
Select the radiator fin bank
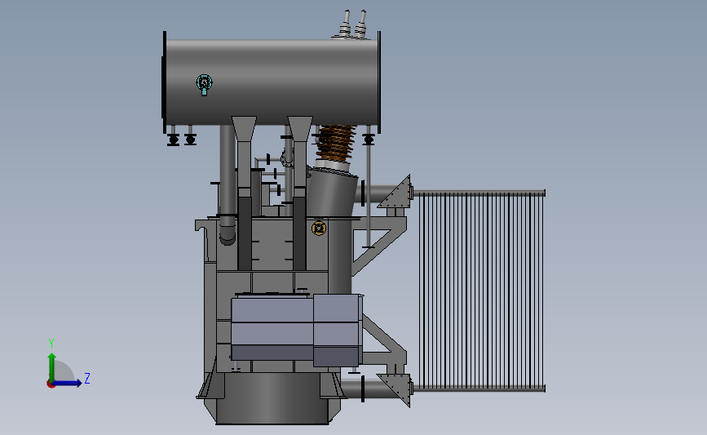click(x=481, y=291)
